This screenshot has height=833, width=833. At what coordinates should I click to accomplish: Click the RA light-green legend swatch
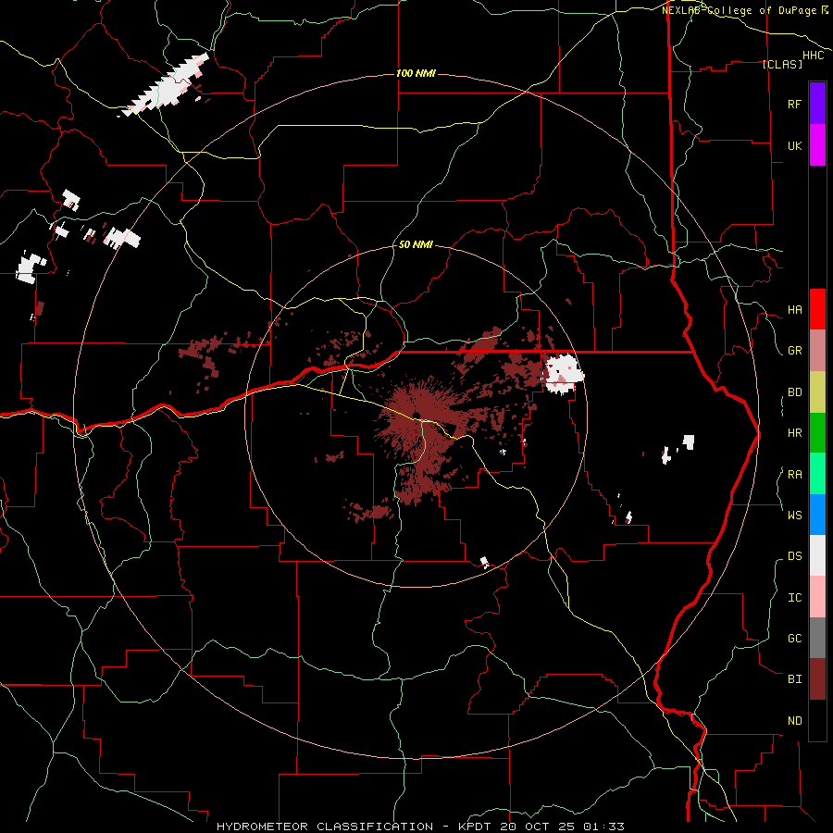tap(817, 474)
